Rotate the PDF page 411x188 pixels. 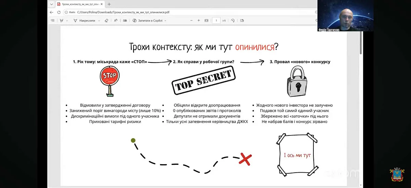[x=233, y=20]
